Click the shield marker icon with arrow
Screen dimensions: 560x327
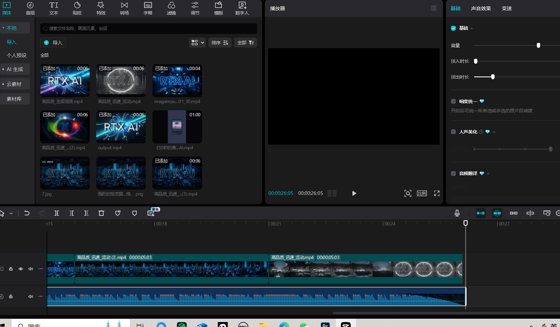click(x=118, y=213)
